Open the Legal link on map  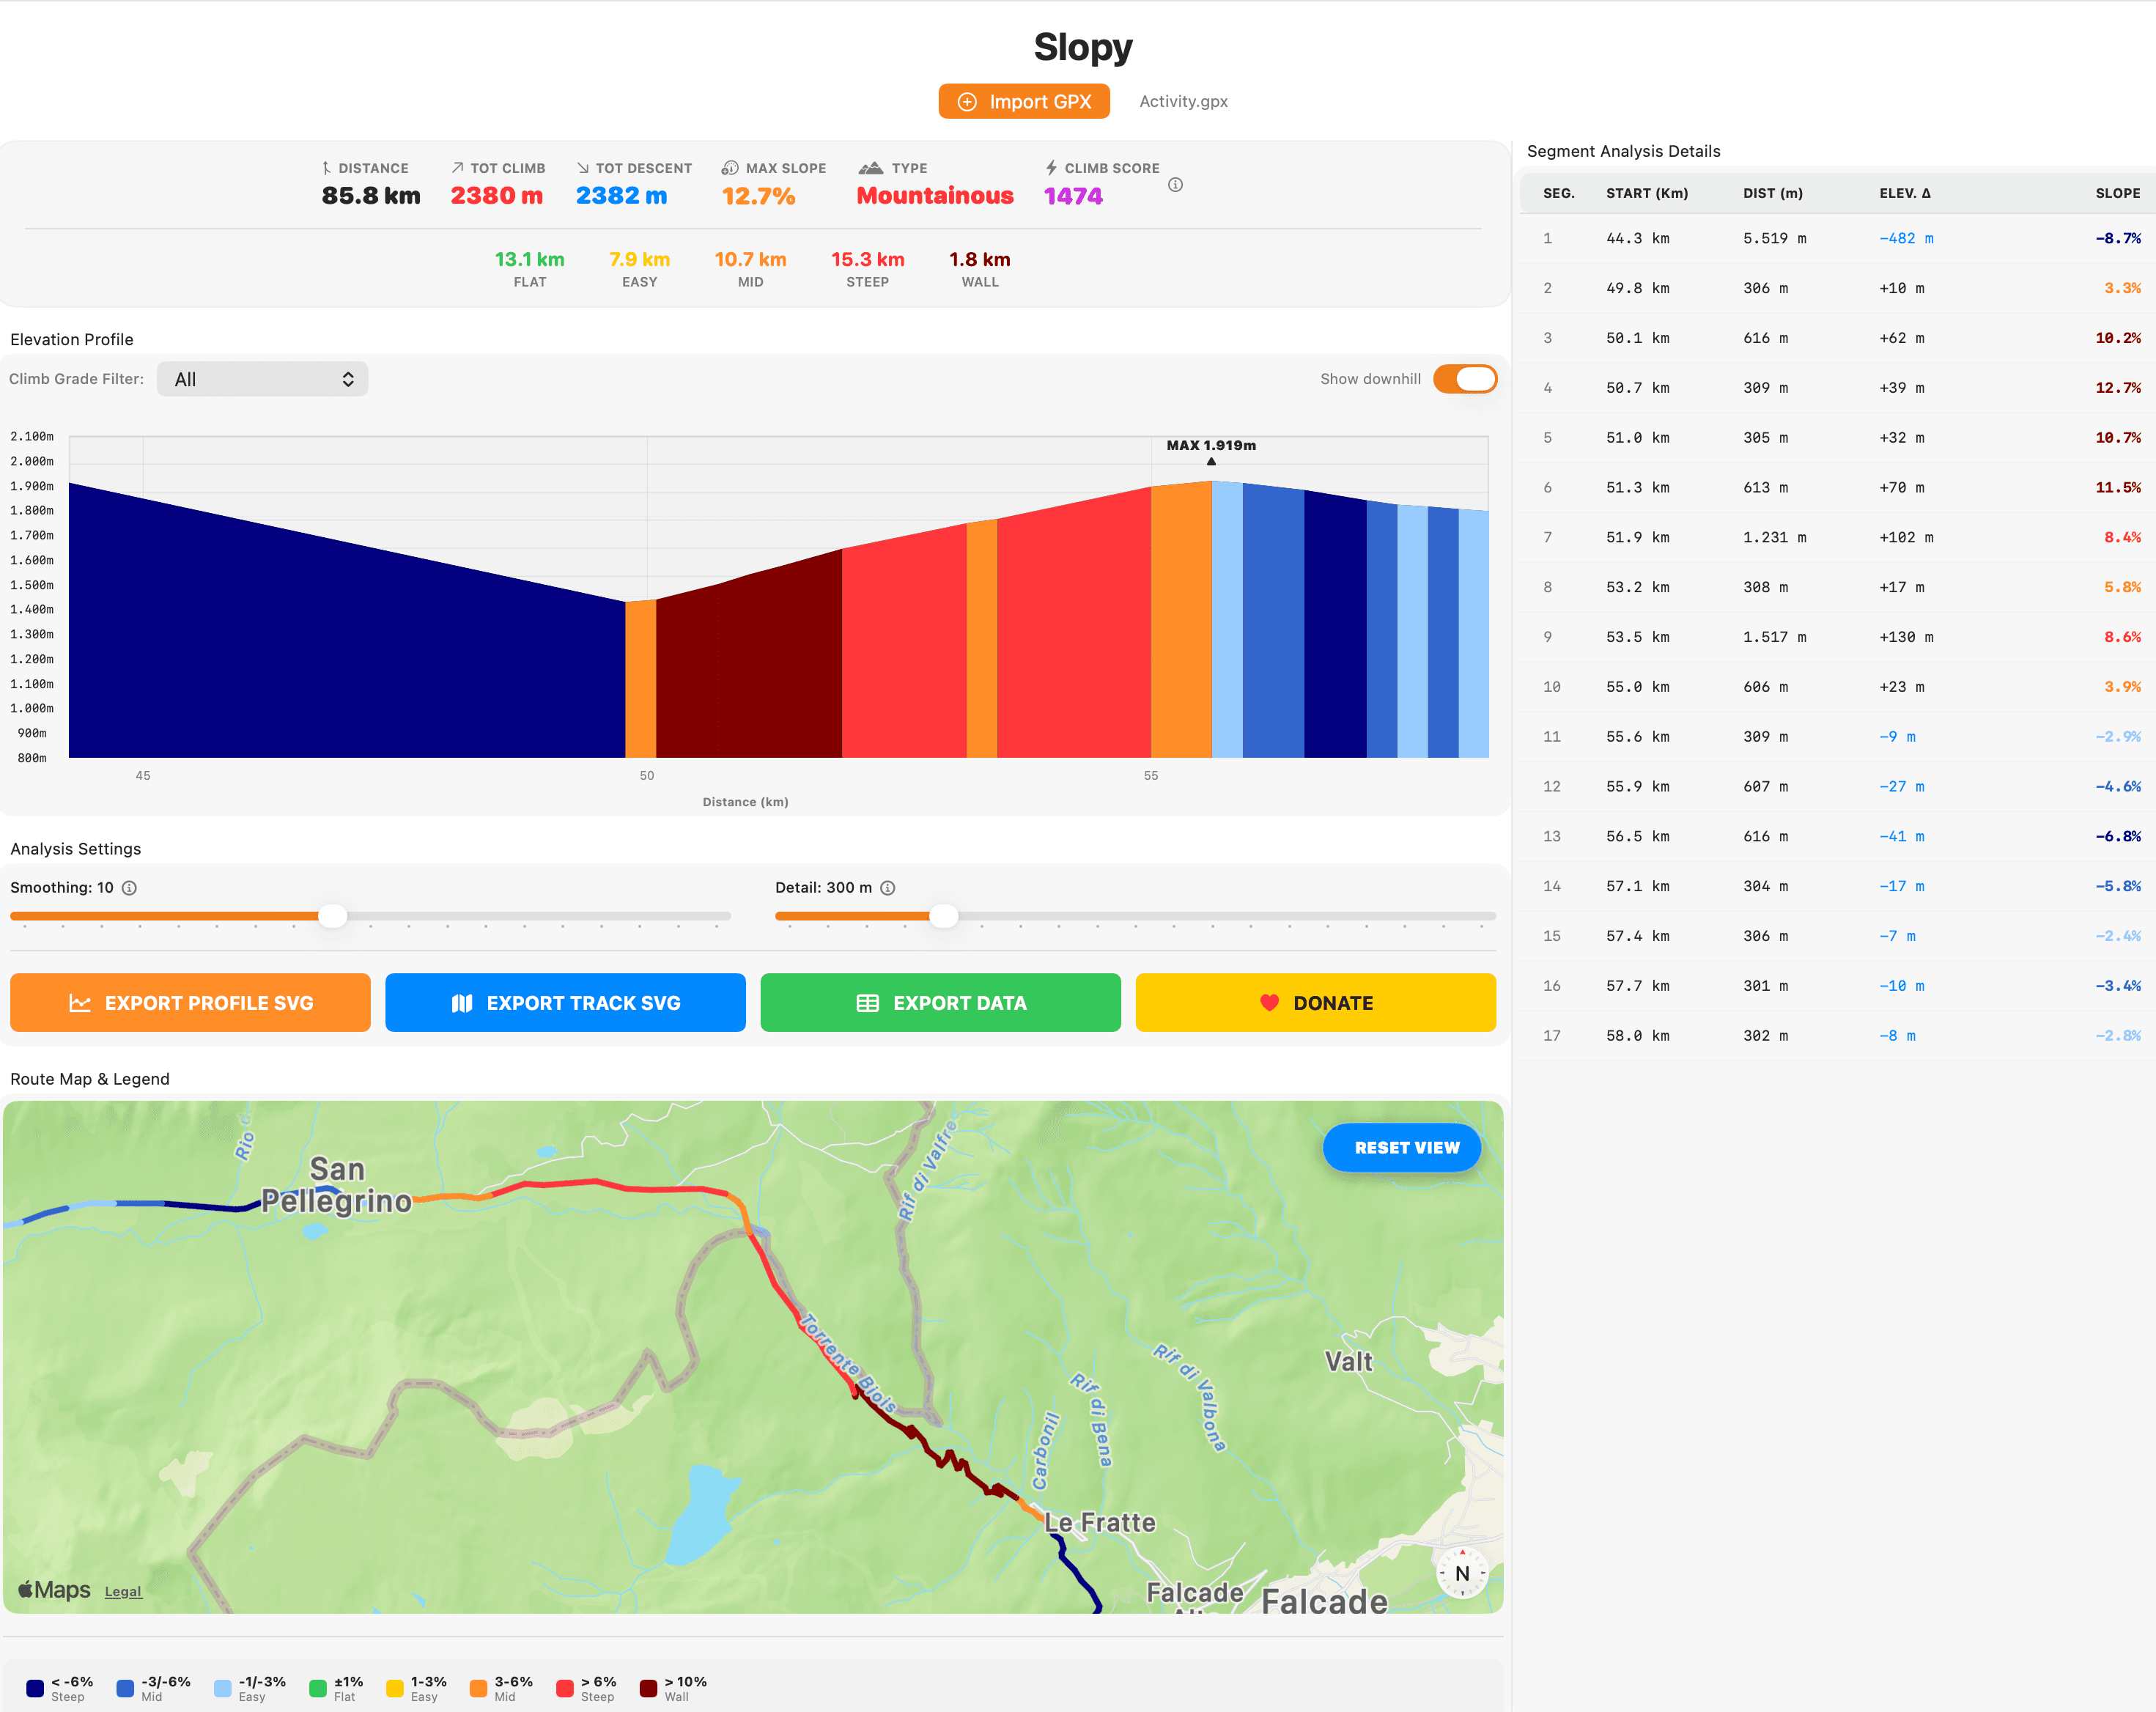tap(123, 1591)
